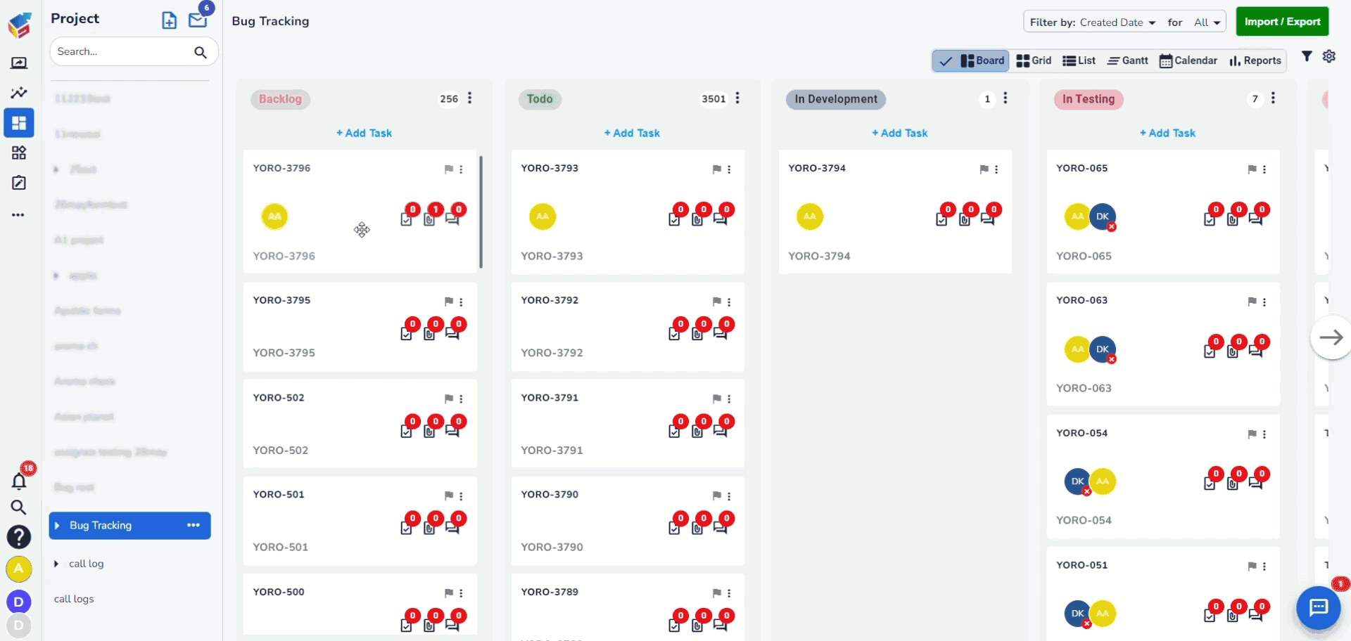Open In Testing column options menu

[x=1273, y=98]
